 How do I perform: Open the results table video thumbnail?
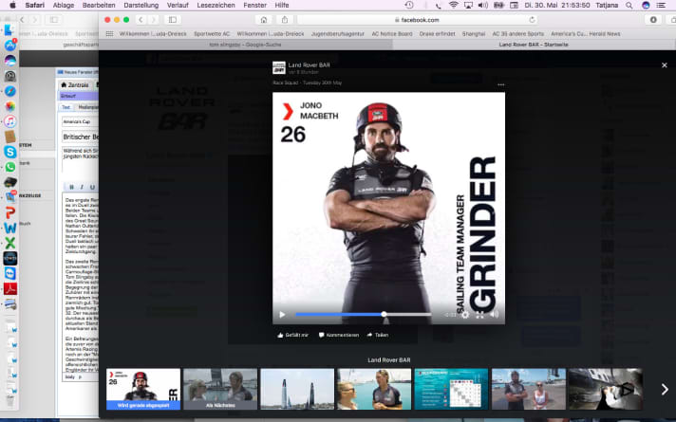click(451, 389)
